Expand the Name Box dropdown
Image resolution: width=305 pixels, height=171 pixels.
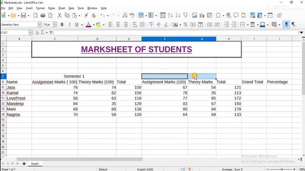point(30,33)
